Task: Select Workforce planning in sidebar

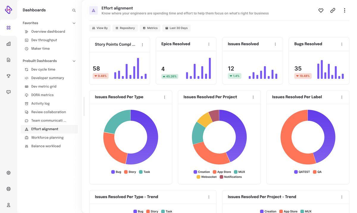Action: pos(47,138)
